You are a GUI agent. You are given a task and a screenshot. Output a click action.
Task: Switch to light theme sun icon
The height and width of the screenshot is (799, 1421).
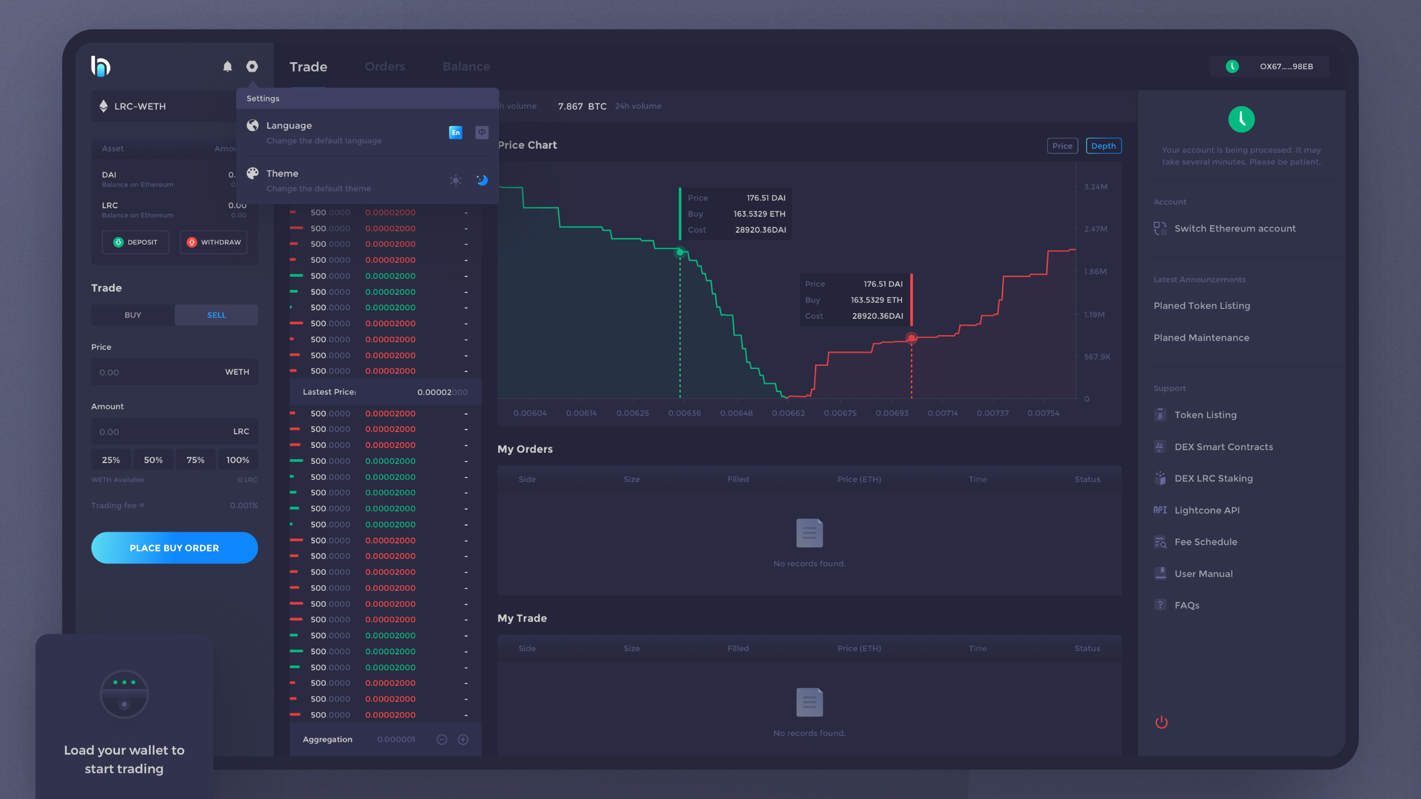tap(455, 180)
